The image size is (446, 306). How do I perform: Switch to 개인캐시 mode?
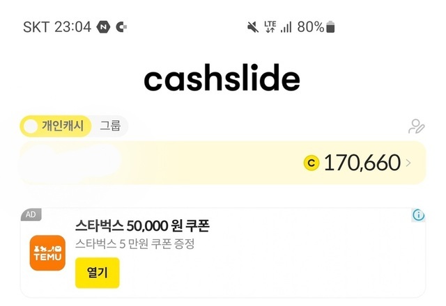(55, 126)
